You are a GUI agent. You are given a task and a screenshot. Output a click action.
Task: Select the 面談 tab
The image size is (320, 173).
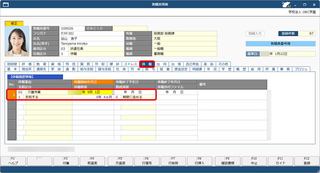click(x=209, y=64)
